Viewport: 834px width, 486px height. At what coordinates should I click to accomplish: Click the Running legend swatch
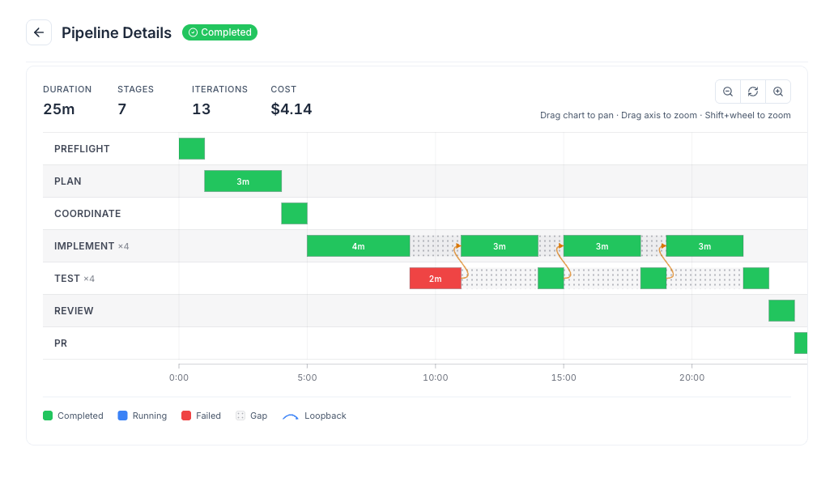123,416
